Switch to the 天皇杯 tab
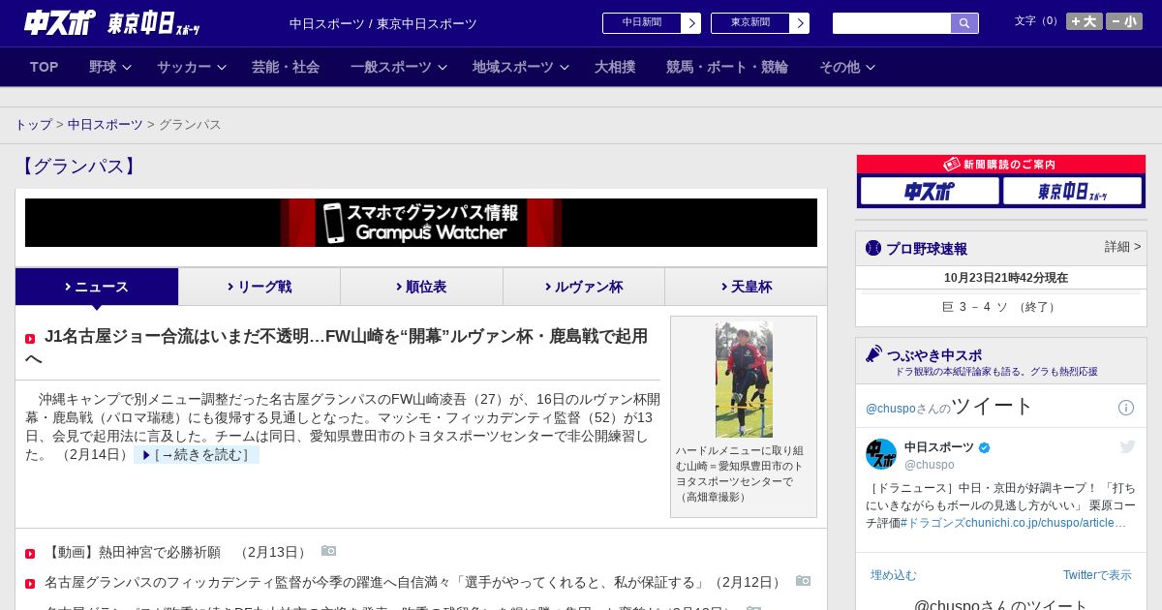 [x=746, y=287]
